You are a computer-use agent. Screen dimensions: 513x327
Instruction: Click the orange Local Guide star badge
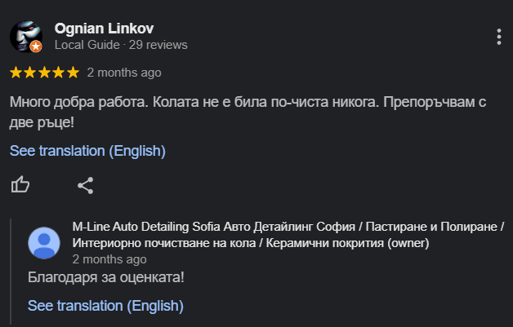[x=36, y=46]
